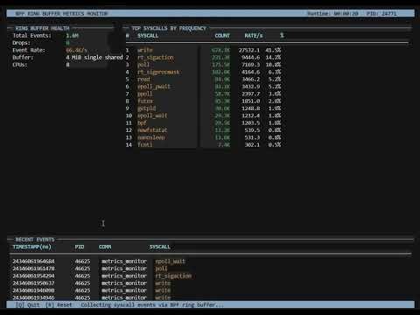Click the Total Events label
The image size is (420, 315).
tap(31, 36)
